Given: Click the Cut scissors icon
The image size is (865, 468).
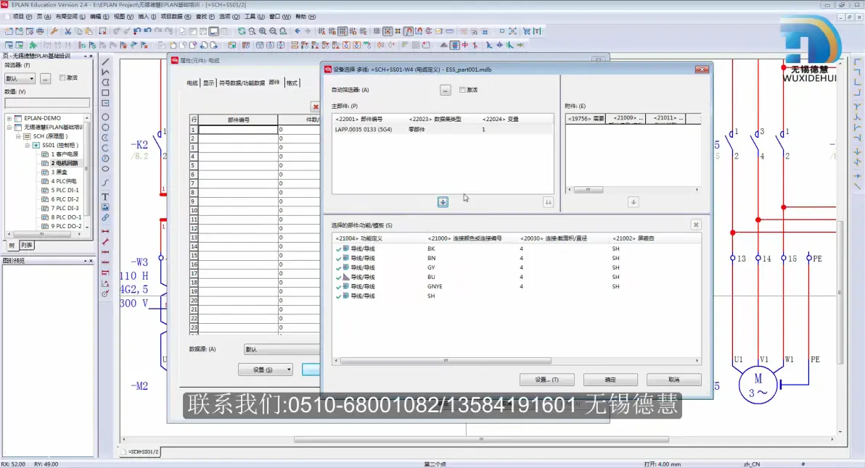Looking at the screenshot, I should pos(68,31).
